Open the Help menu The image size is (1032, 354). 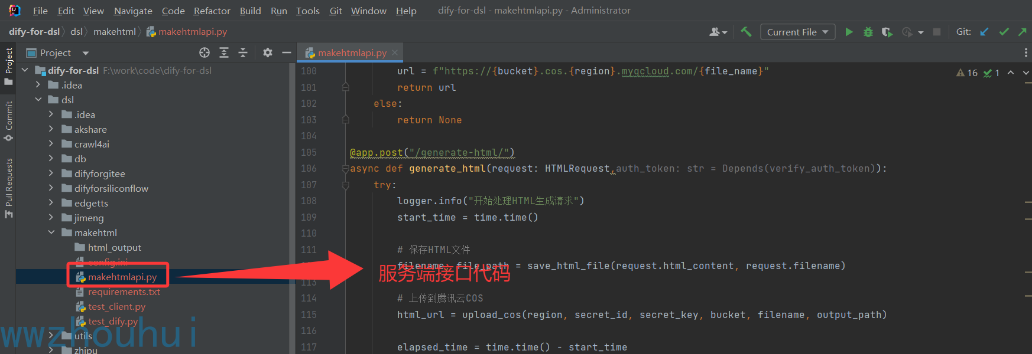(406, 11)
